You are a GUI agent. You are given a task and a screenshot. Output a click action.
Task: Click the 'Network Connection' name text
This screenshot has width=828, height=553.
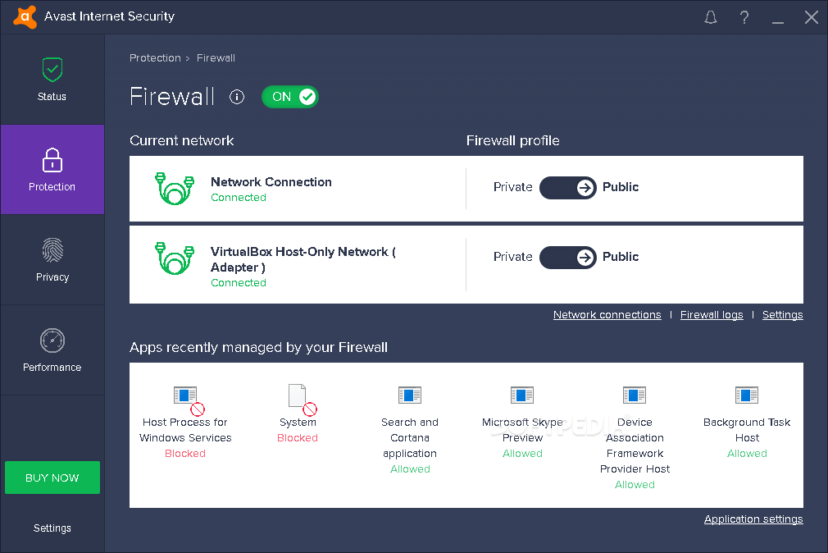click(x=271, y=182)
